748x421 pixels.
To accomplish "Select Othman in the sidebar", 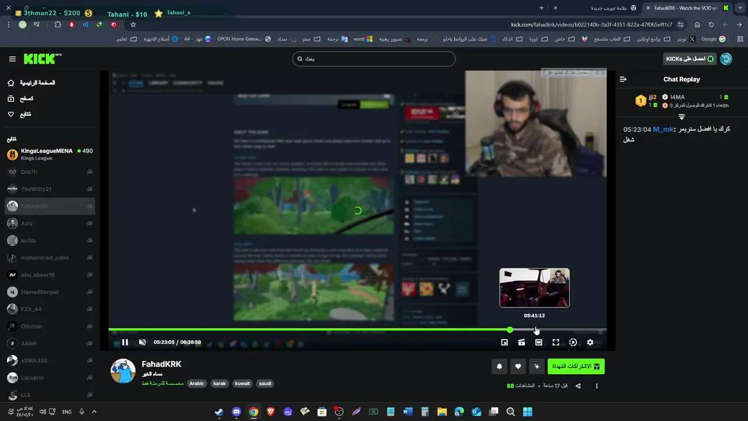I will [x=50, y=326].
